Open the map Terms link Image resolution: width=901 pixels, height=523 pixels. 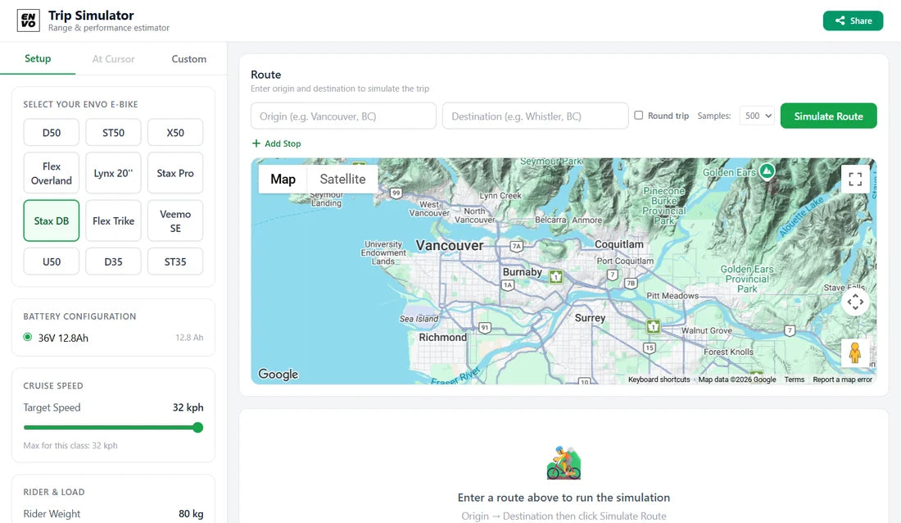[x=795, y=380]
